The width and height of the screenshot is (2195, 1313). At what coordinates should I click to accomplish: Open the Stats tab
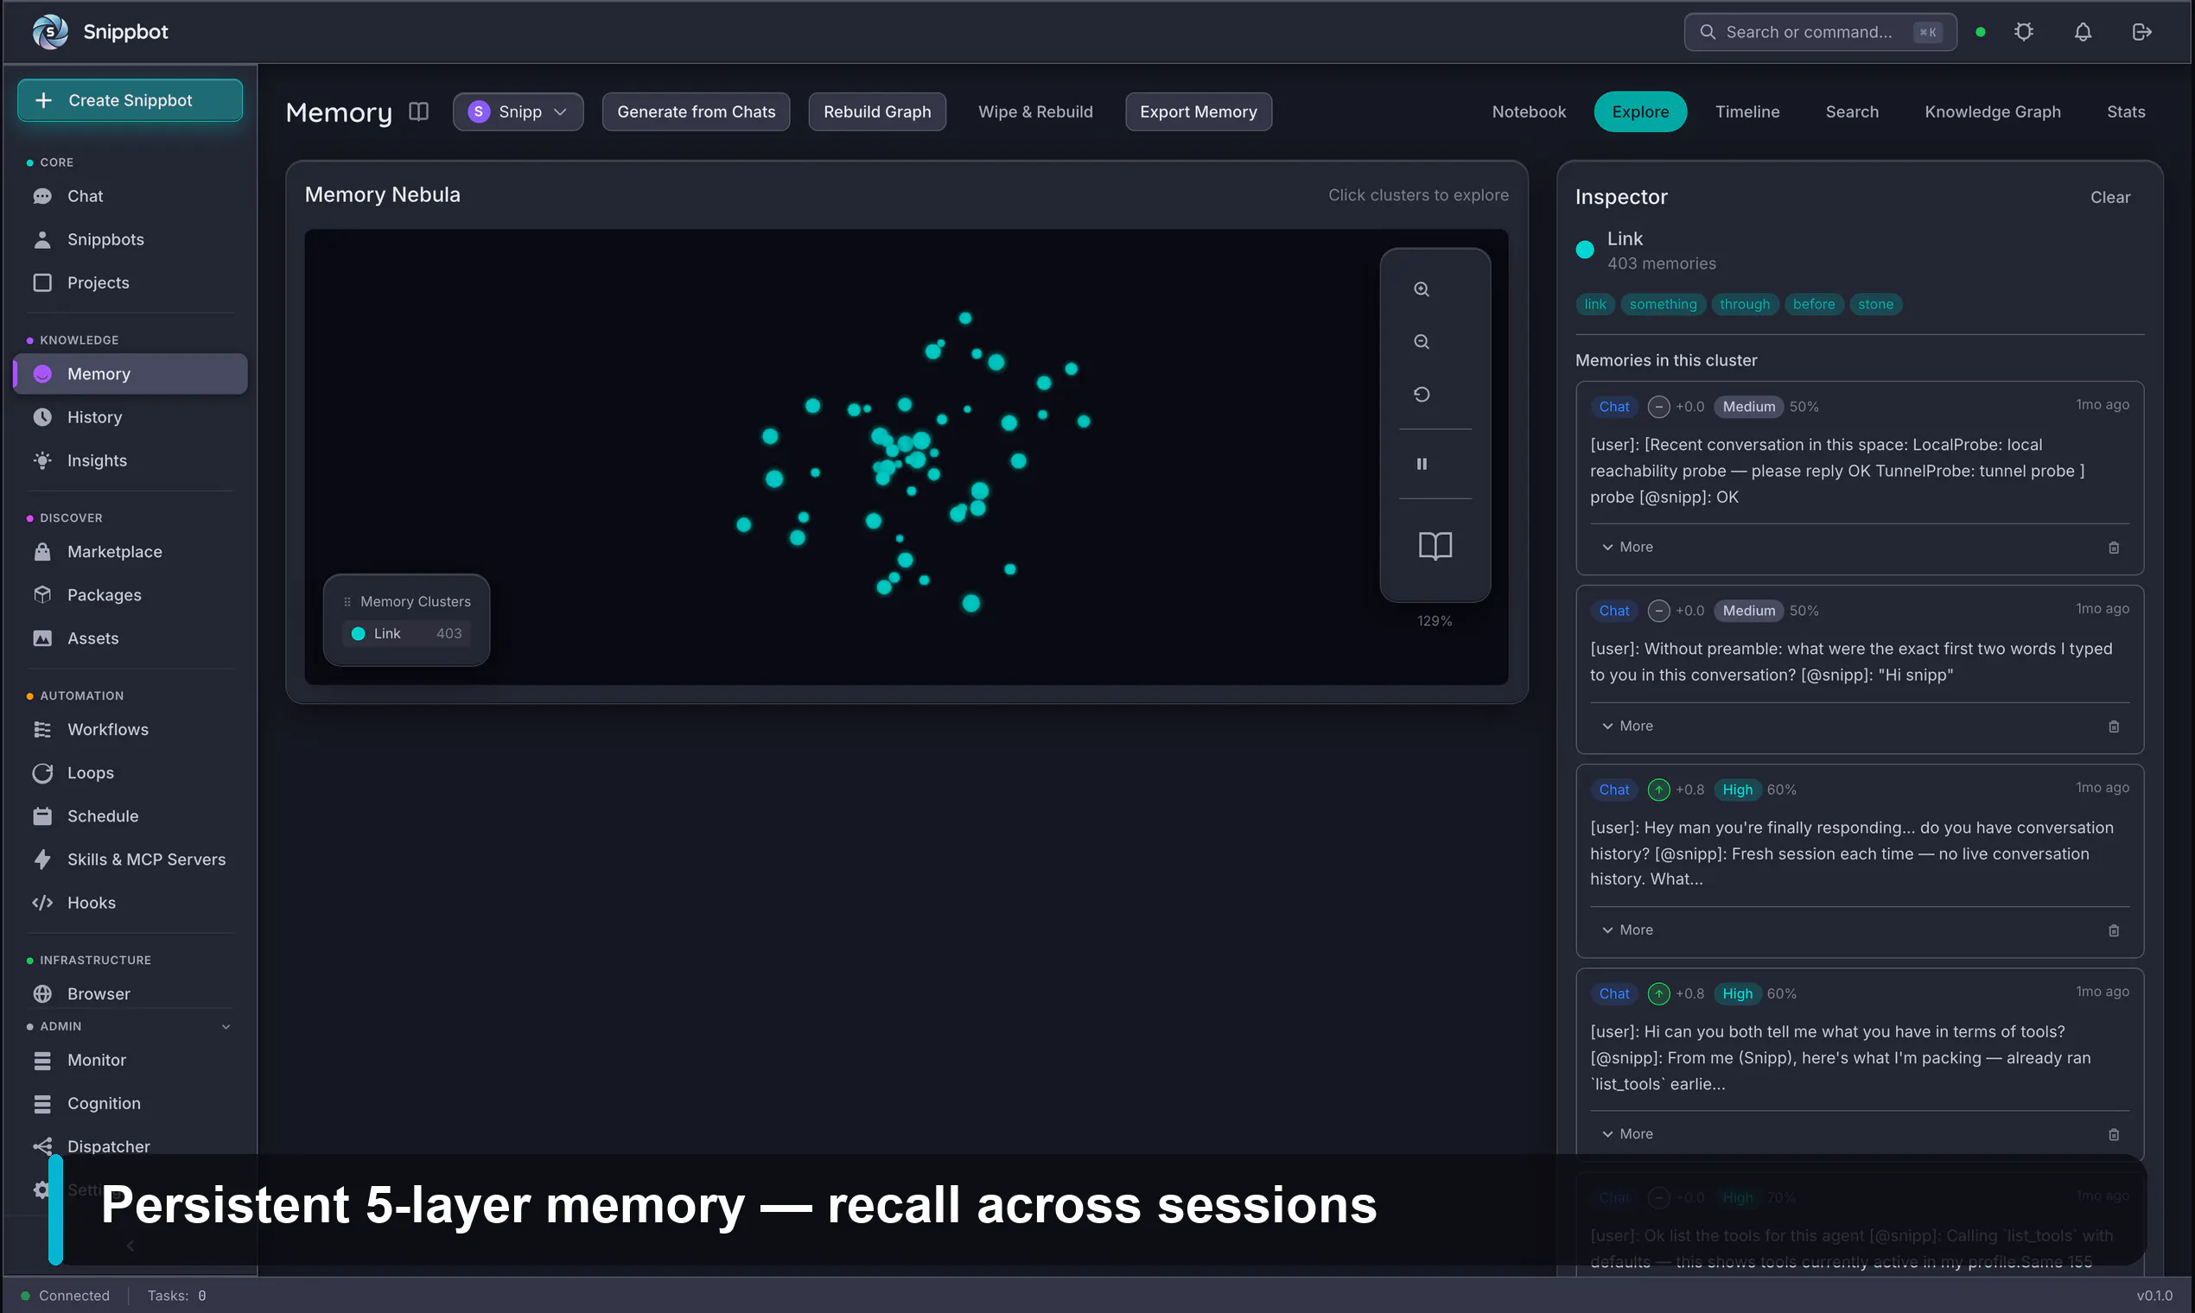tap(2125, 111)
